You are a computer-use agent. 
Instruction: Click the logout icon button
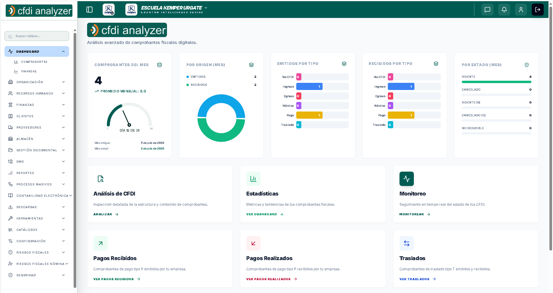(538, 10)
